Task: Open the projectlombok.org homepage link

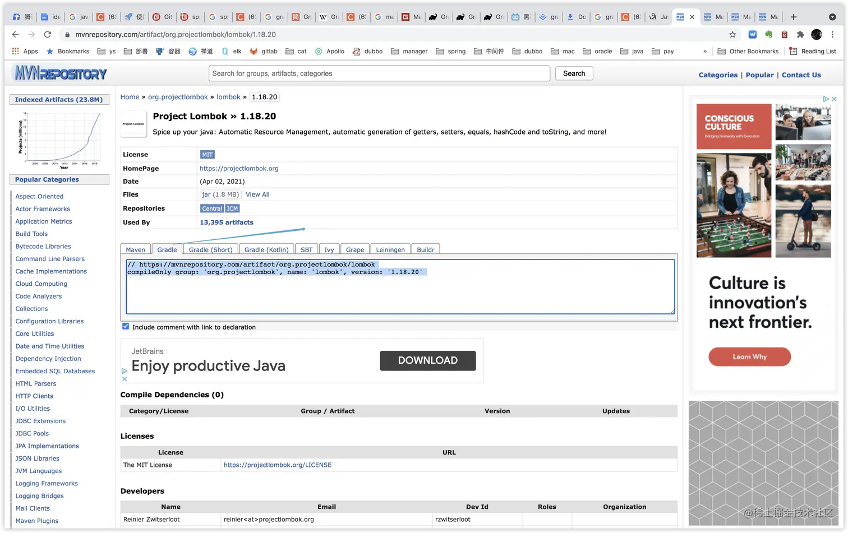Action: [x=239, y=168]
